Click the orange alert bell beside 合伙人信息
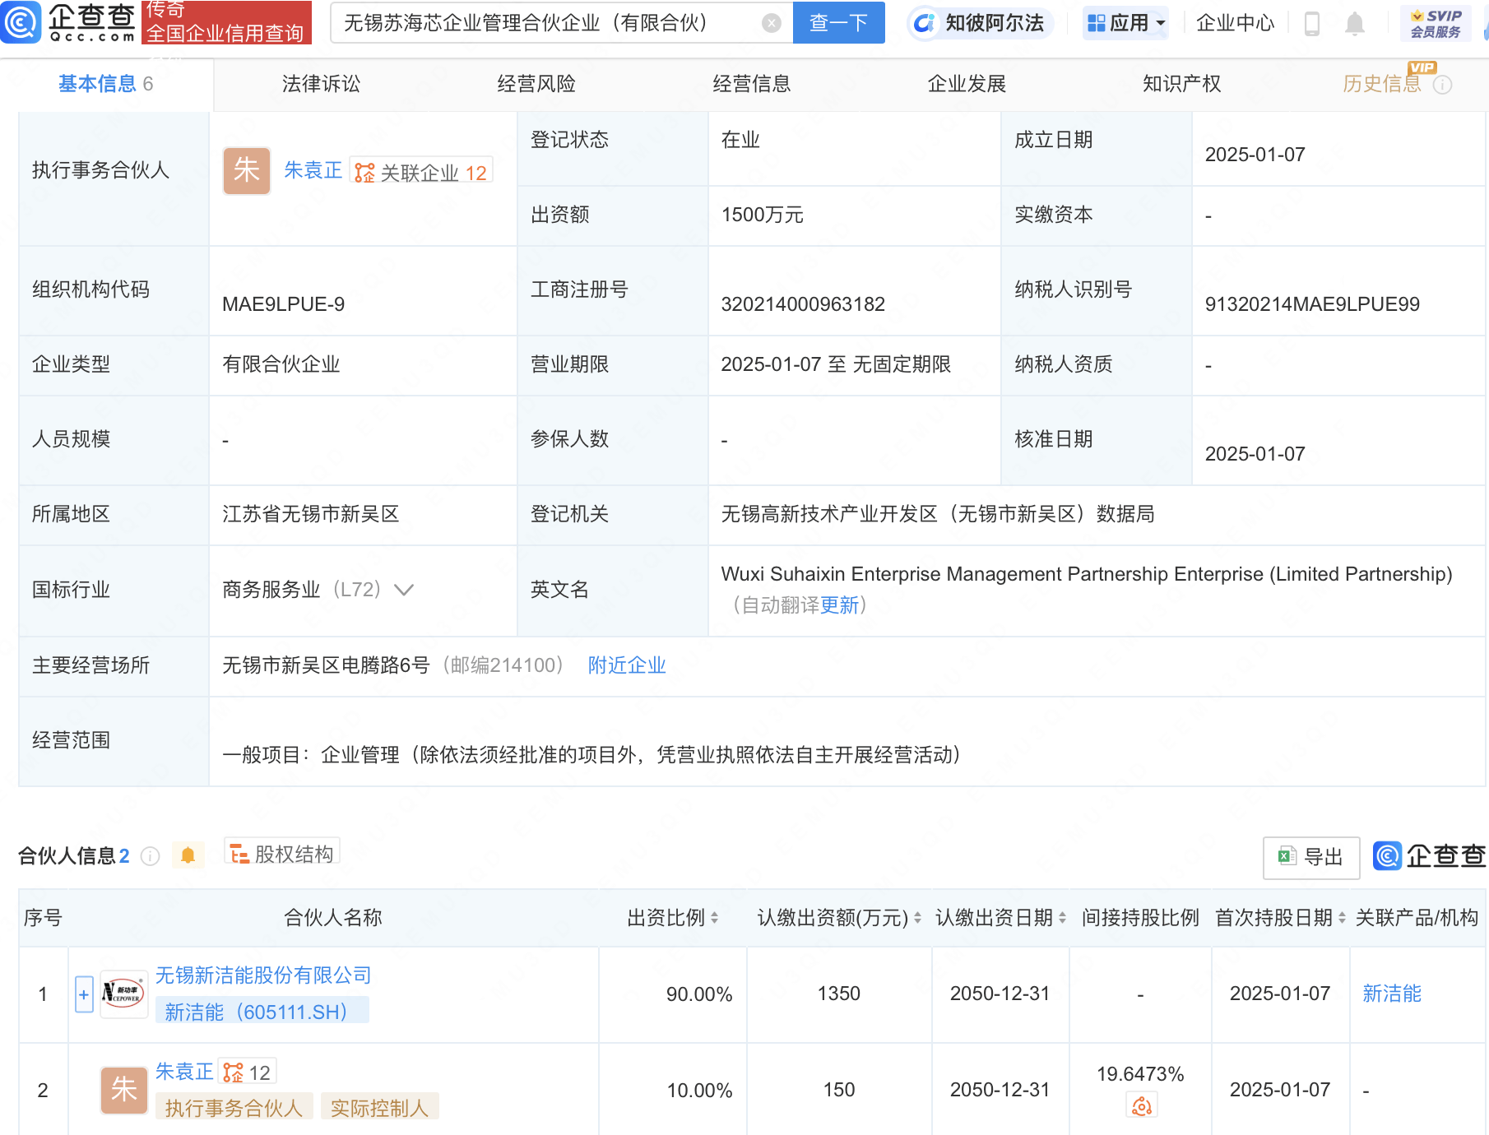Screen dimensions: 1489x1135 click(188, 855)
